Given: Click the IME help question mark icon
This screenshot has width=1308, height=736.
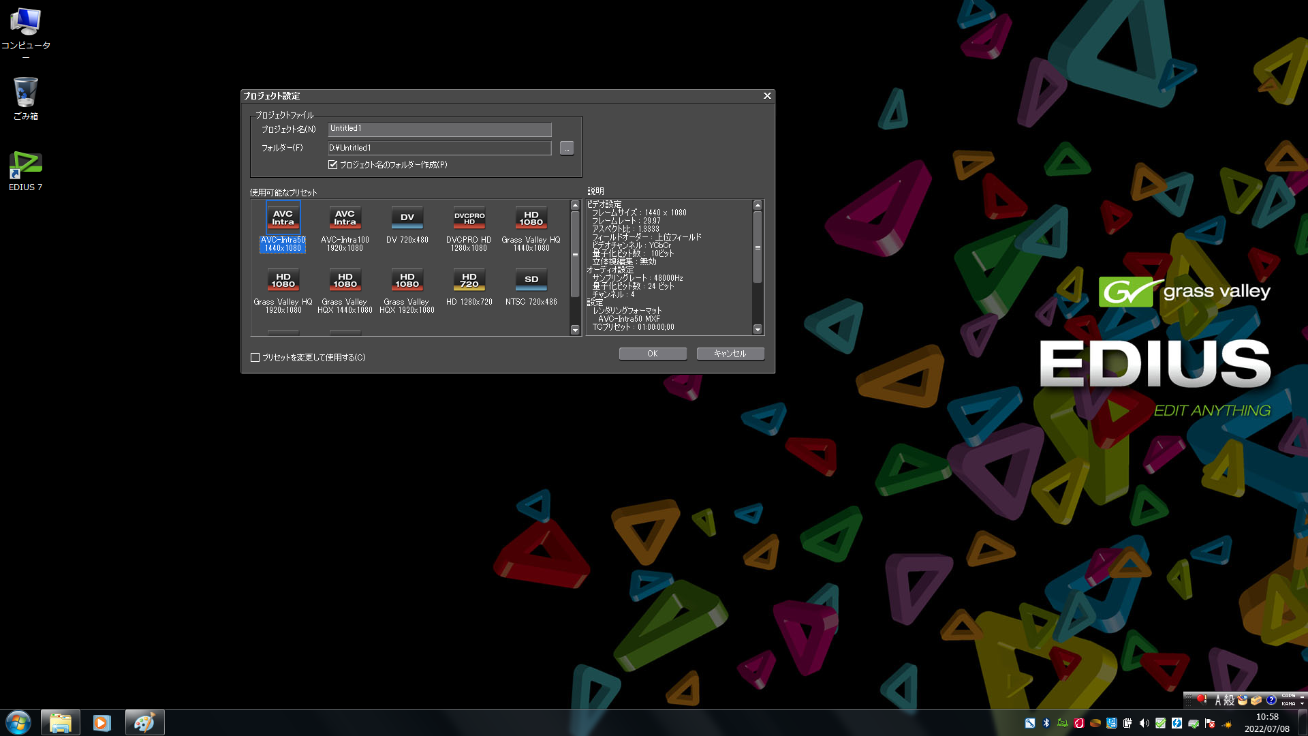Looking at the screenshot, I should (1271, 700).
